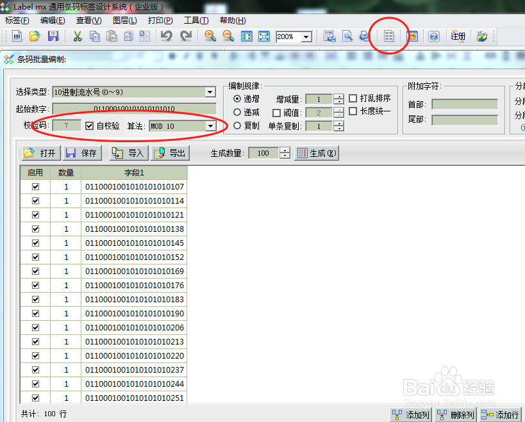The width and height of the screenshot is (525, 422).
Task: Click 删除列 to delete a column
Action: point(456,415)
